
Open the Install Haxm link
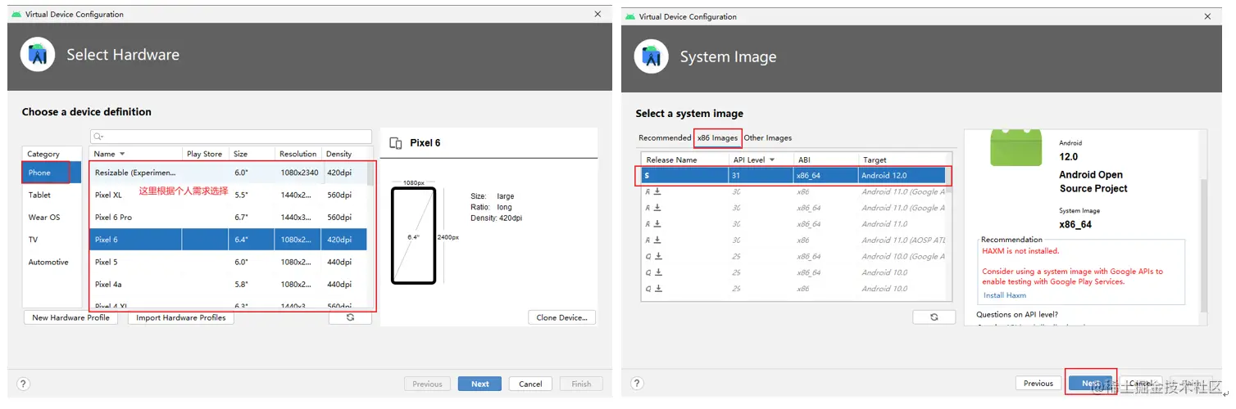(x=1004, y=295)
